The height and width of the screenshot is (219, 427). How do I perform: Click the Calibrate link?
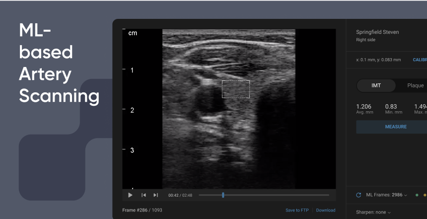coord(420,60)
